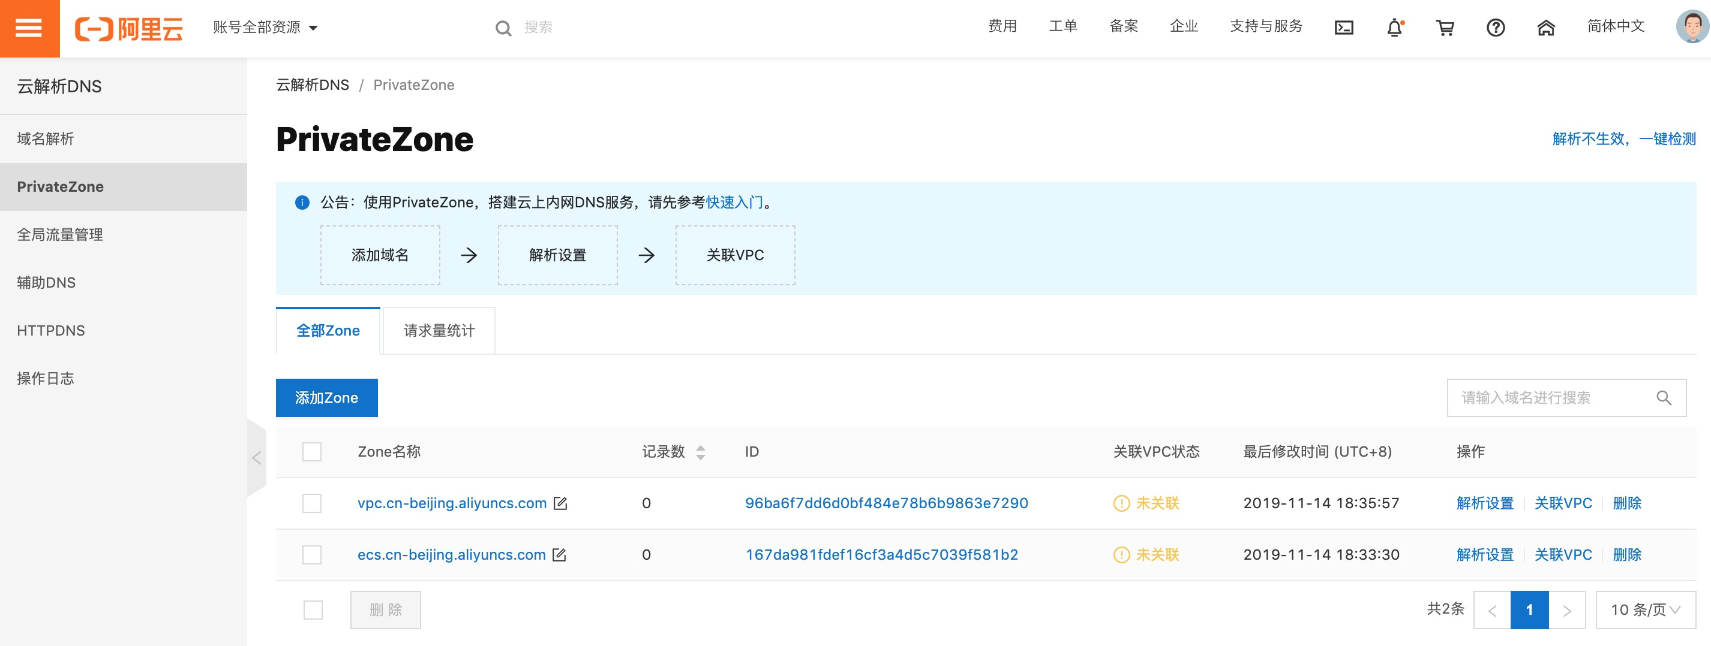Open the 10 条/页 page size dropdown
Screen dimensions: 1711x646
coord(1645,610)
